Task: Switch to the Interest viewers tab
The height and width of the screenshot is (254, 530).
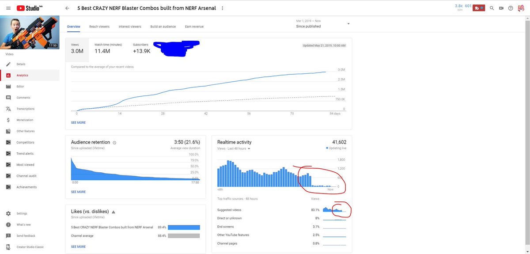Action: pos(130,27)
